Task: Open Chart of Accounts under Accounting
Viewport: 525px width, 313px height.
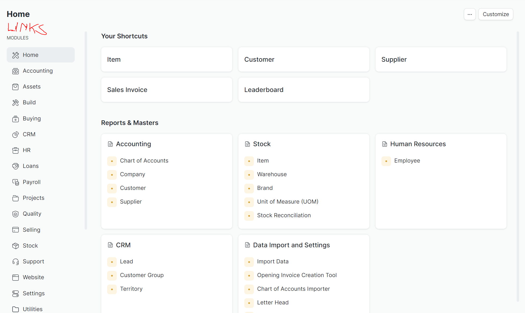Action: pos(144,160)
